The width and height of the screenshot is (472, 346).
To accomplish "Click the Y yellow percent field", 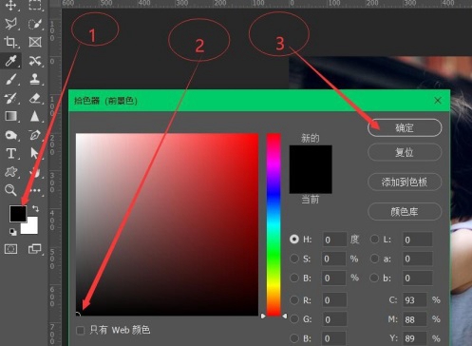I will pos(414,338).
